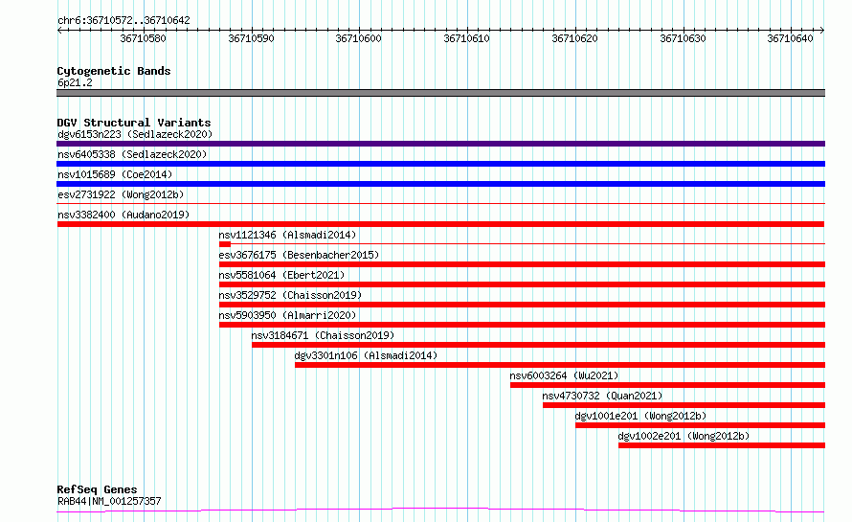The height and width of the screenshot is (522, 852).
Task: Click the red nsv5903950 Almarri2020 bar
Action: (522, 325)
